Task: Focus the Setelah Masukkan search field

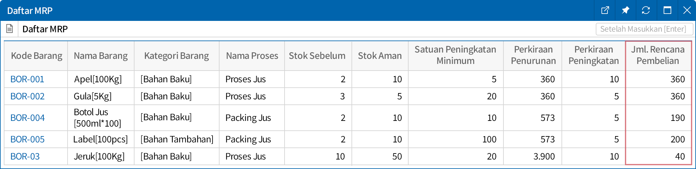Action: pos(644,29)
